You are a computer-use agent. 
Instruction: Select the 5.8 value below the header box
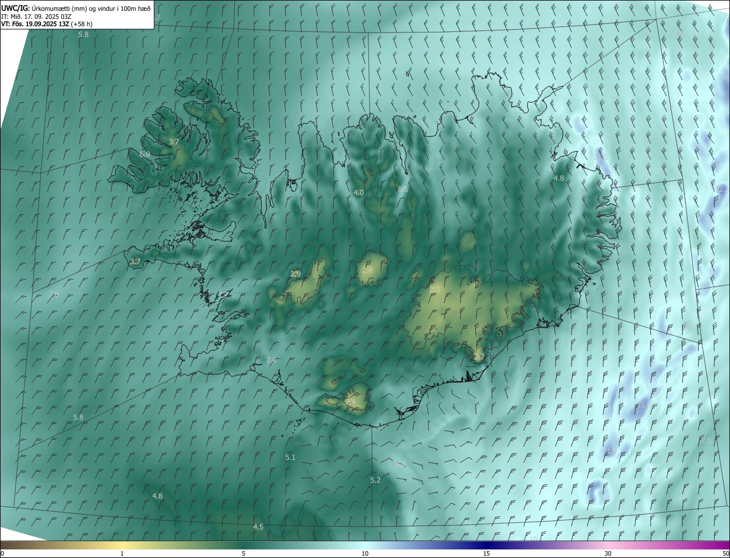[x=84, y=35]
